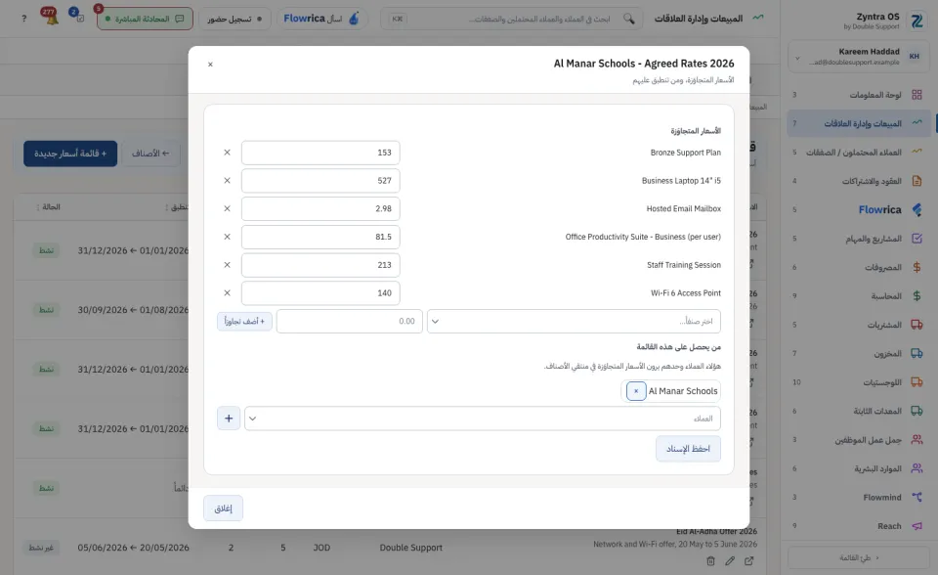Click the Ask Flowrica button
The height and width of the screenshot is (575, 938).
click(x=321, y=19)
